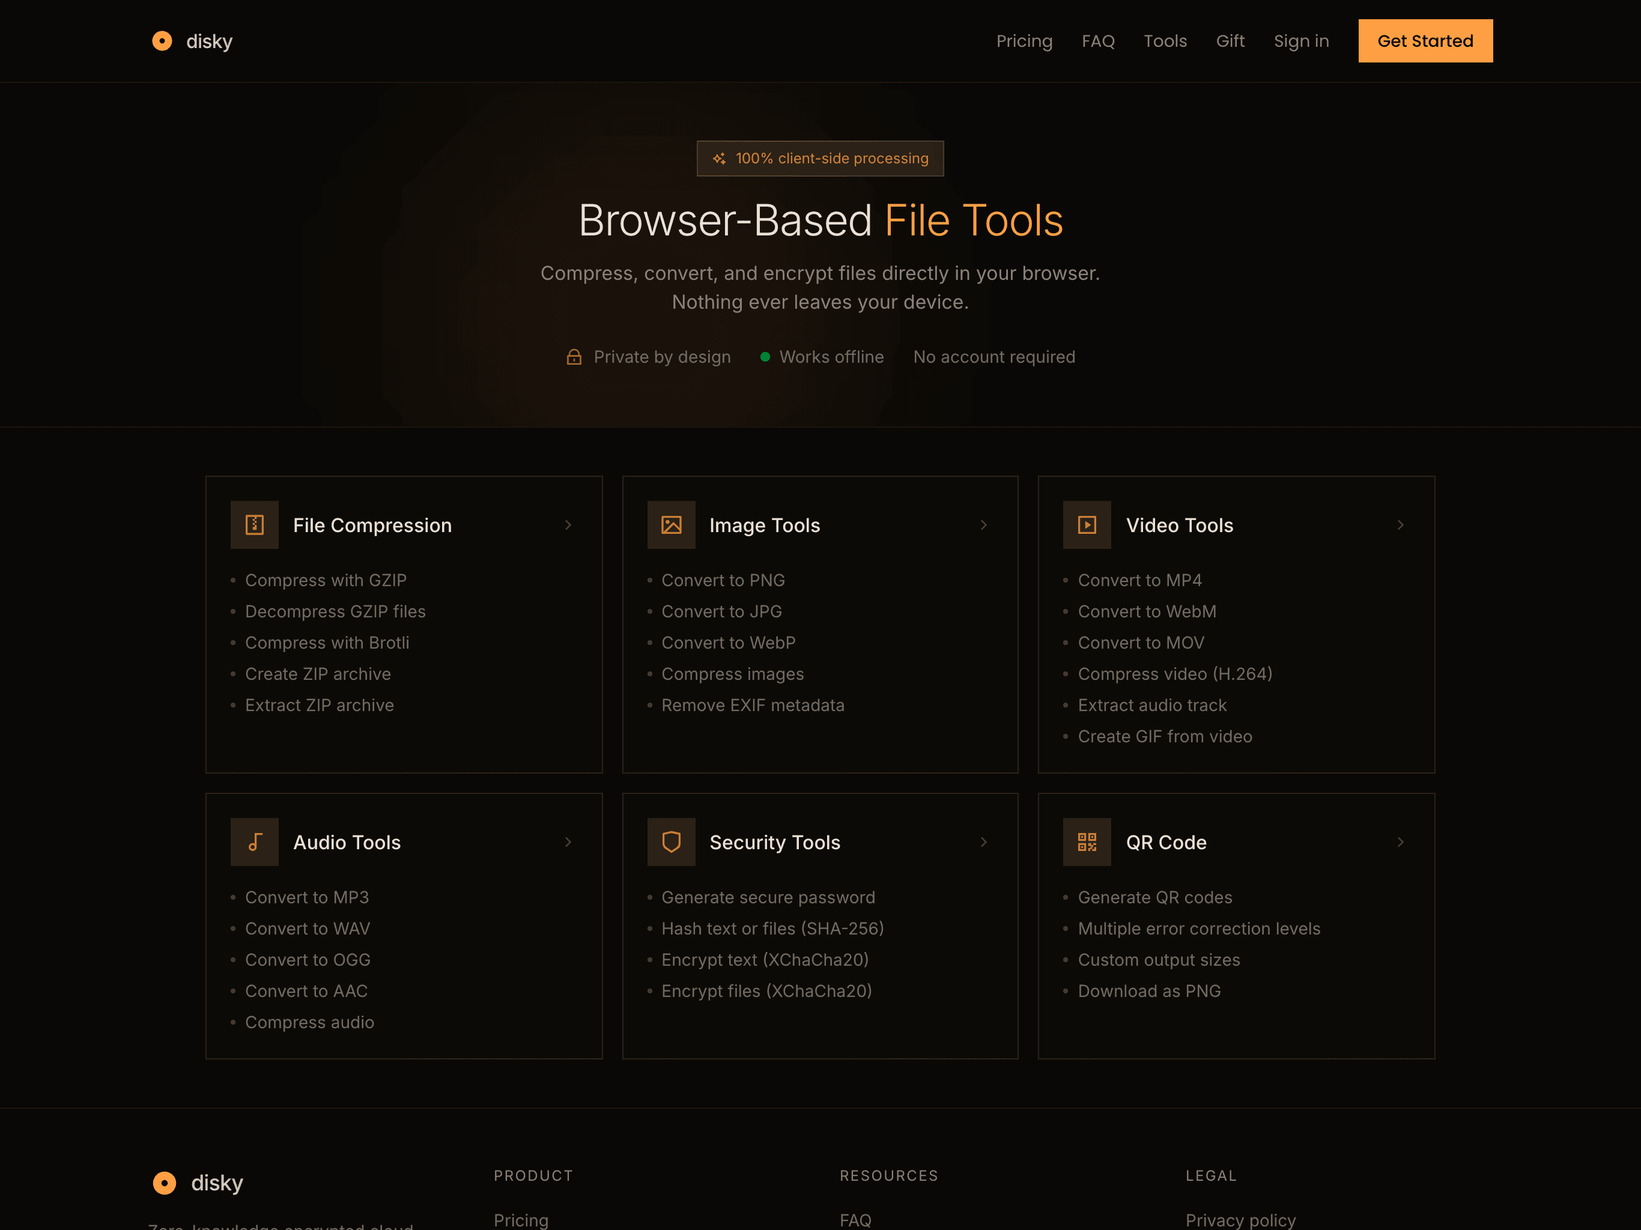The width and height of the screenshot is (1641, 1230).
Task: Click the File Compression zip icon
Action: coord(255,524)
